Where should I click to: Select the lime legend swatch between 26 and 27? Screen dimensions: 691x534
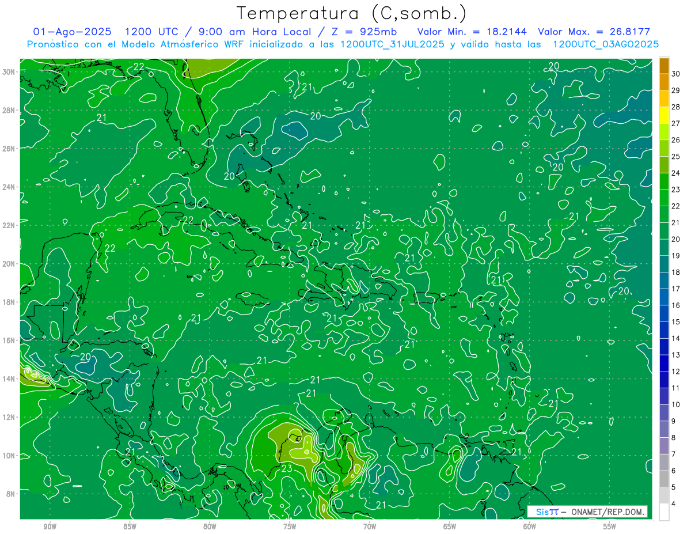coord(664,131)
